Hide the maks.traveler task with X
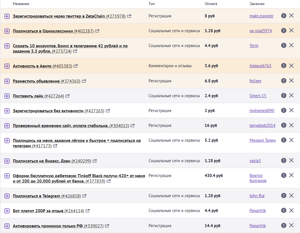 tap(291, 15)
